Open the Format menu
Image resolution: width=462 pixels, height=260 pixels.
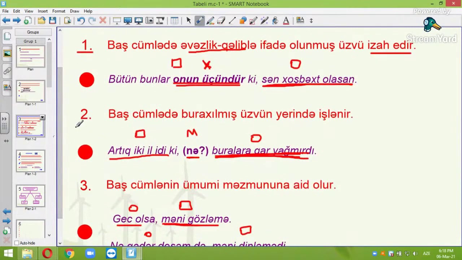58,11
